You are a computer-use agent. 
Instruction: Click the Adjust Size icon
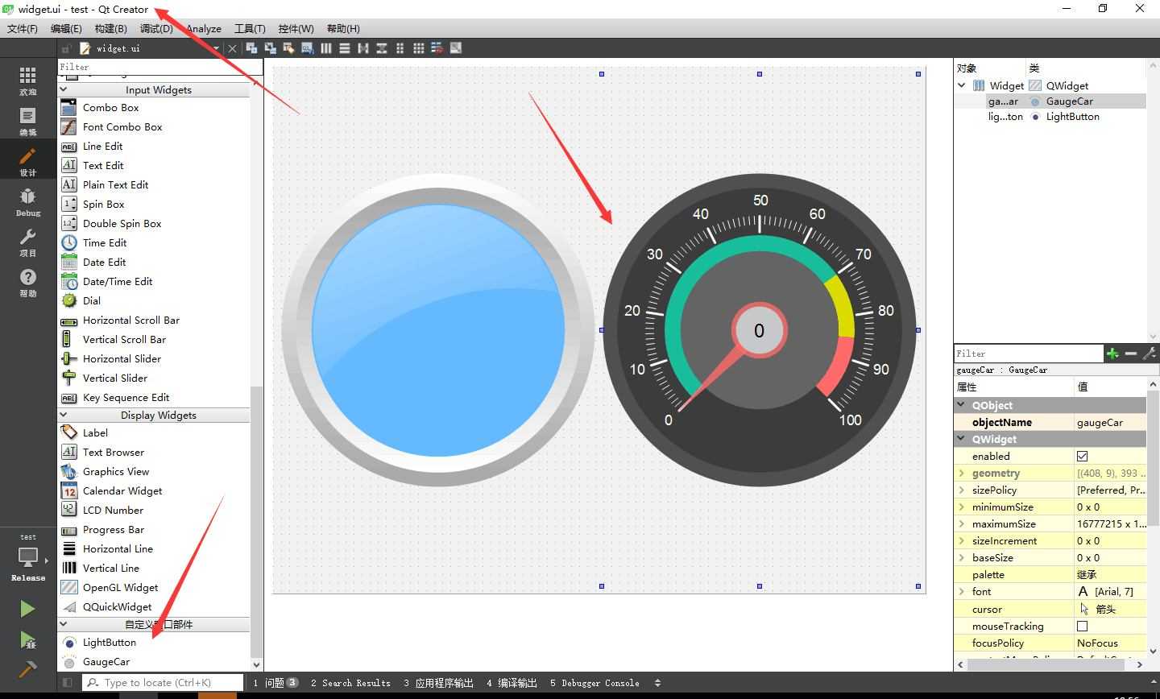click(456, 48)
